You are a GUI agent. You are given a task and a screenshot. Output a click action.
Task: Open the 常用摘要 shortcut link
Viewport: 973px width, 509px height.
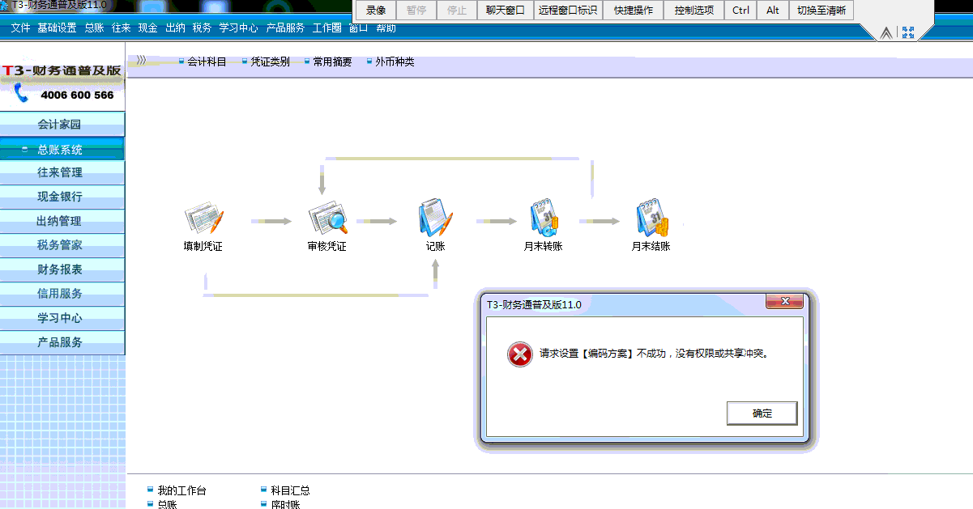(x=332, y=62)
